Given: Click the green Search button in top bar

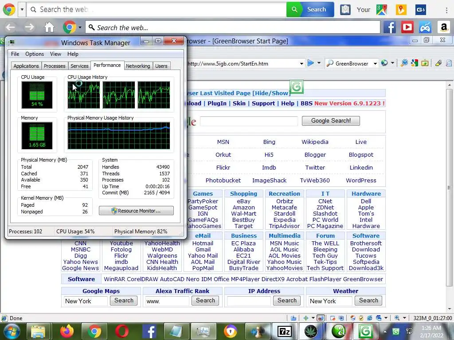Looking at the screenshot, I should coord(310,10).
